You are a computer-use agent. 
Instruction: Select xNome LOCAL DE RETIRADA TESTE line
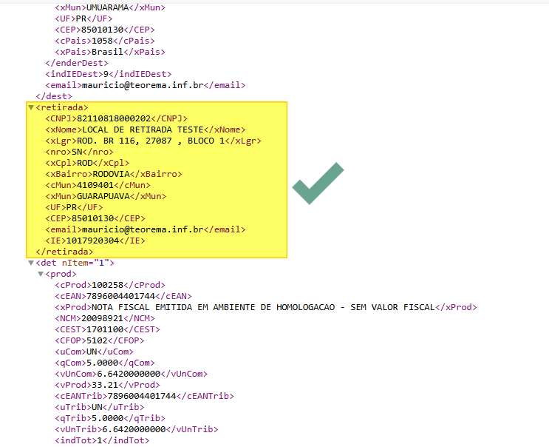coord(146,130)
